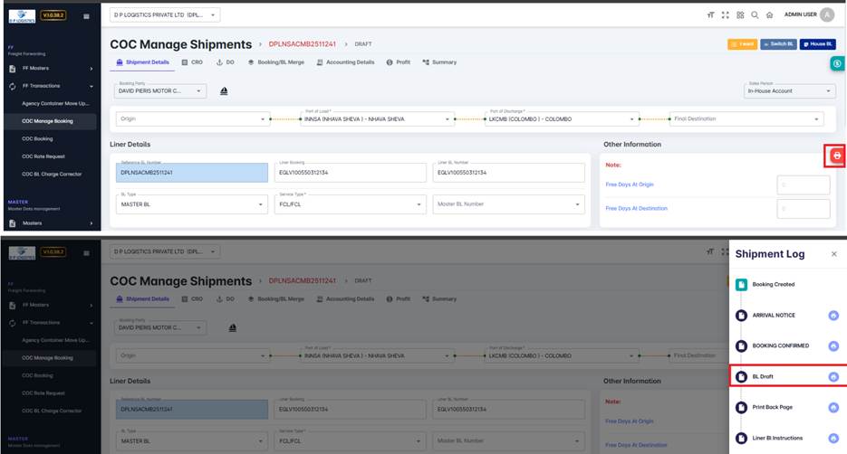Screen dimensions: 847x454
Task: Click the green floating icon below House BL
Action: pyautogui.click(x=837, y=64)
